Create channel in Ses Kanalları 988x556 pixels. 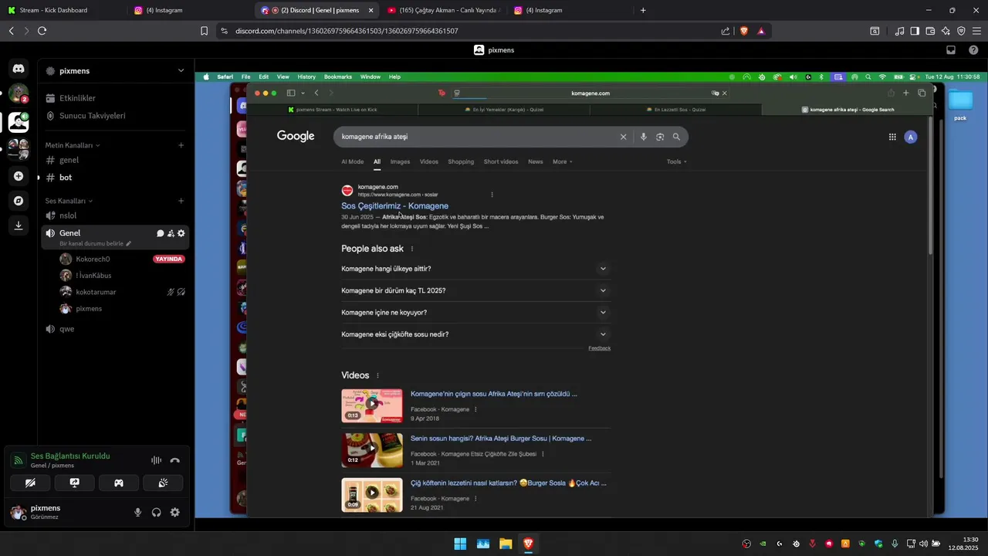[181, 201]
